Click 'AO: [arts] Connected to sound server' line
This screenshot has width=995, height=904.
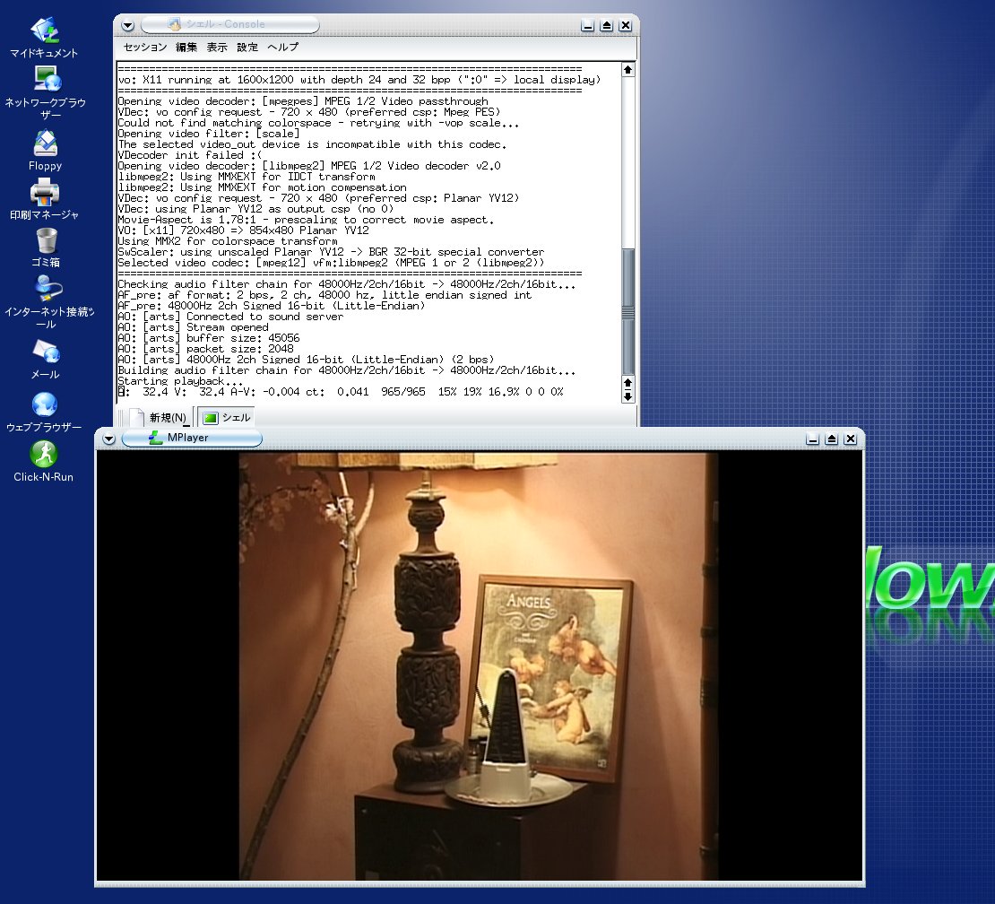click(x=230, y=317)
